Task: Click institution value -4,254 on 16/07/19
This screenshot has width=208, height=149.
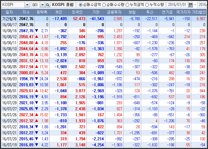Action: pyautogui.click(x=98, y=145)
